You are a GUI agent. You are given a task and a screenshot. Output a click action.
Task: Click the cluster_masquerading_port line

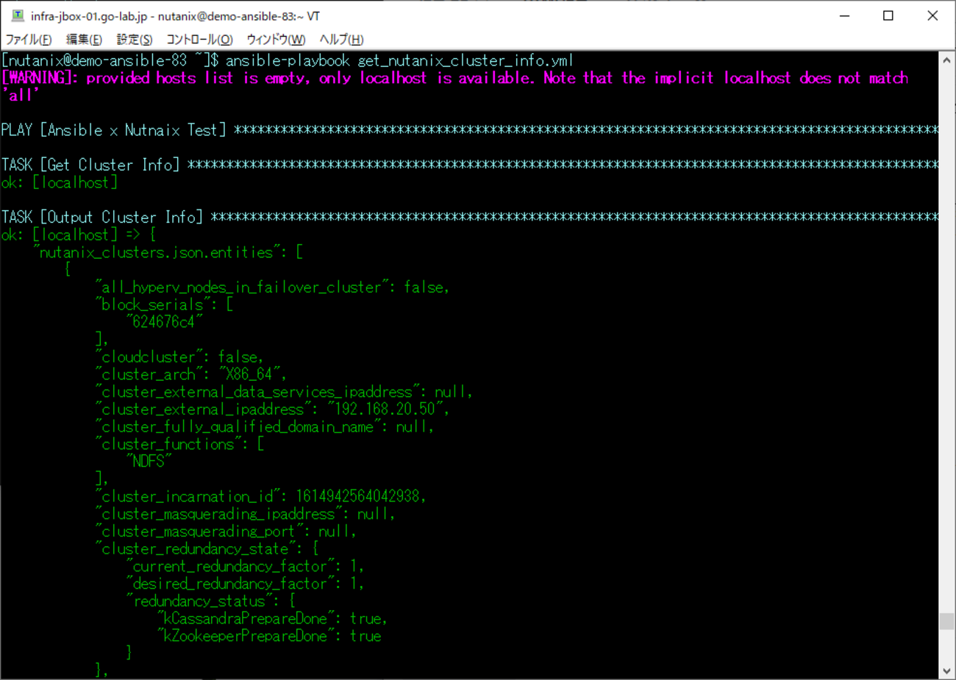tap(226, 531)
